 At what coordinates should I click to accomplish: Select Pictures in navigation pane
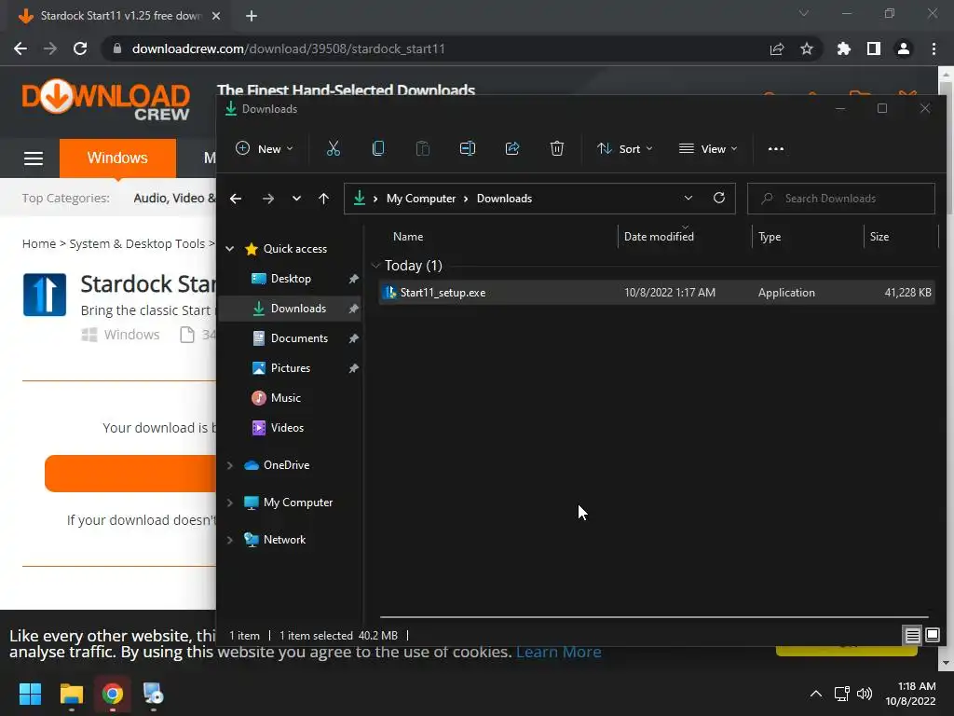[x=291, y=368]
